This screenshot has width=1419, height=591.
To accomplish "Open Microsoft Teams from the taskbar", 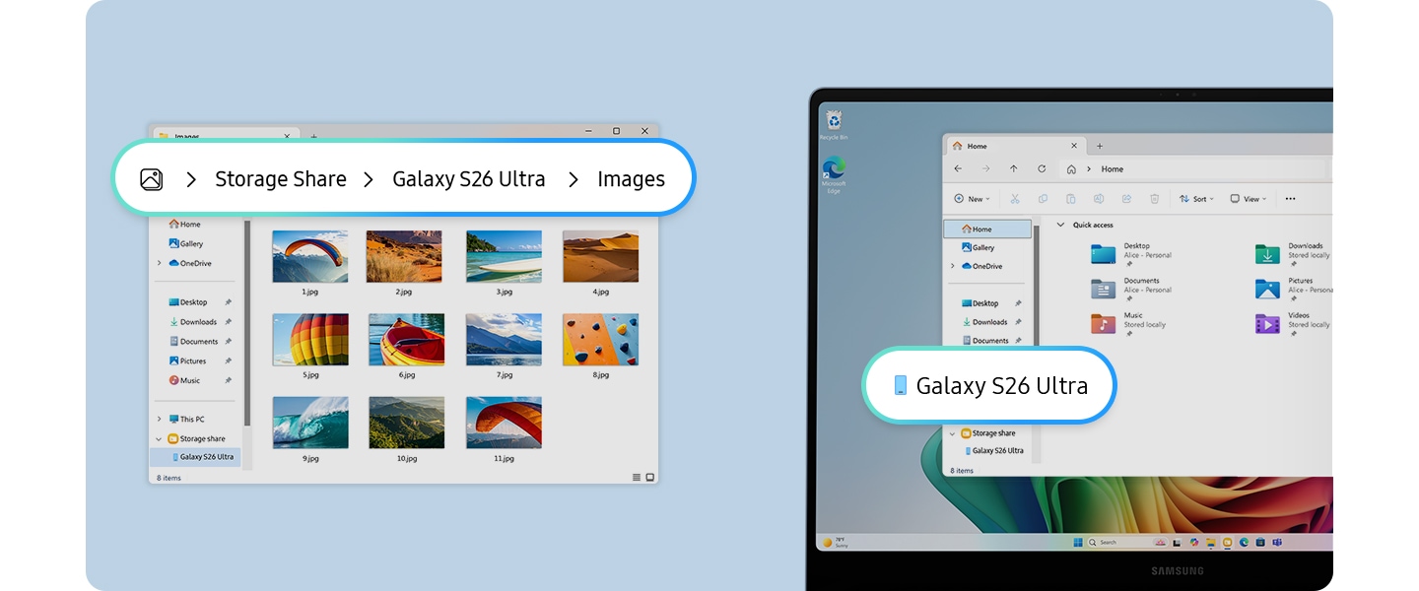I will coord(1277,543).
